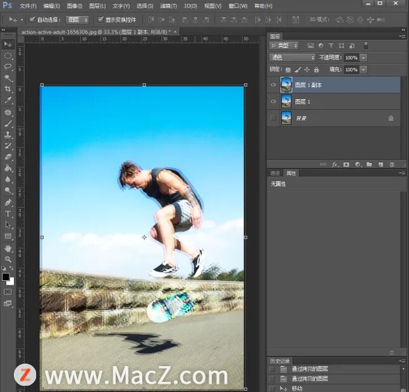Click the foreground color swatch
This screenshot has width=409, height=392.
(6, 276)
